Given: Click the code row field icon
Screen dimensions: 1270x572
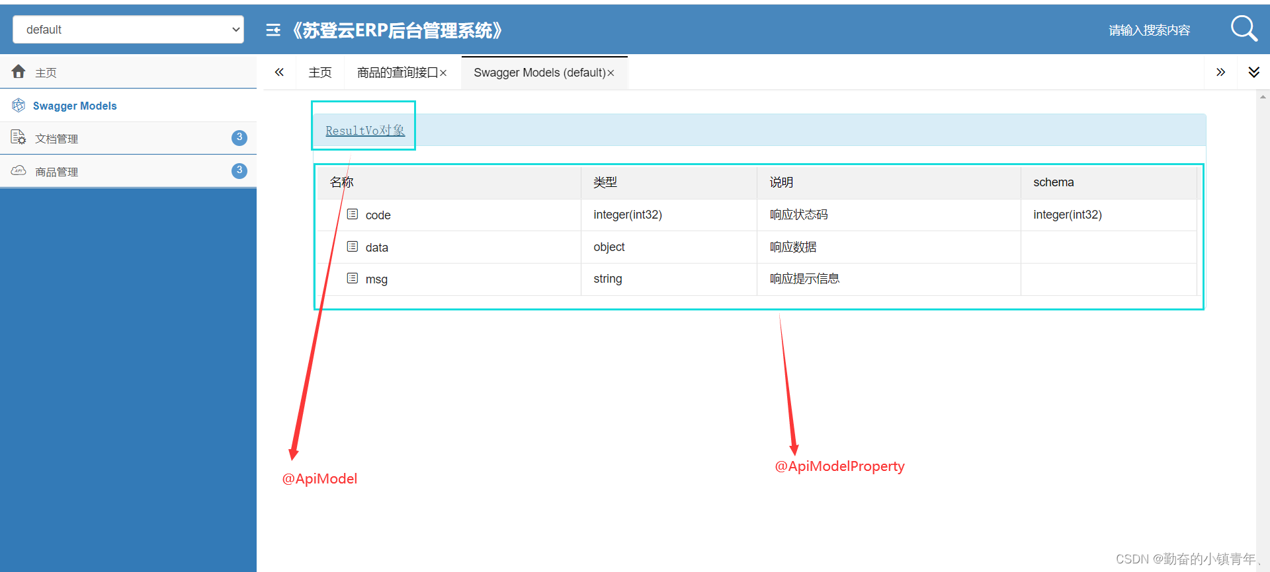Looking at the screenshot, I should click(x=353, y=214).
